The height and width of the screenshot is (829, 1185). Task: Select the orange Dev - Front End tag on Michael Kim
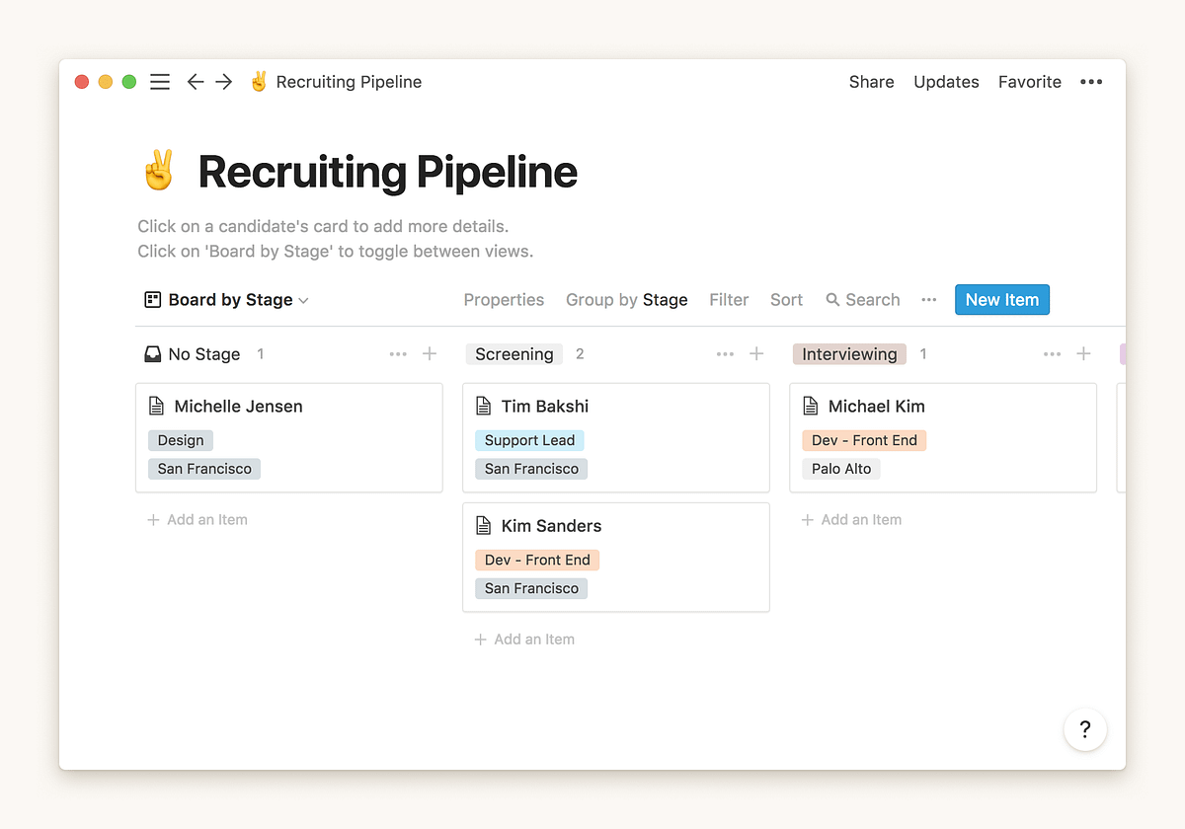864,440
